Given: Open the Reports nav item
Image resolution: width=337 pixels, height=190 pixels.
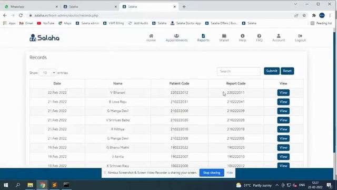Looking at the screenshot, I should 203,38.
